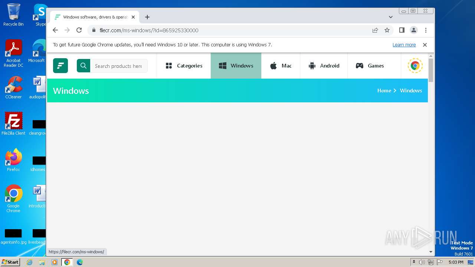This screenshot has width=475, height=267.
Task: Switch to Chrome in the taskbar
Action: [67, 262]
